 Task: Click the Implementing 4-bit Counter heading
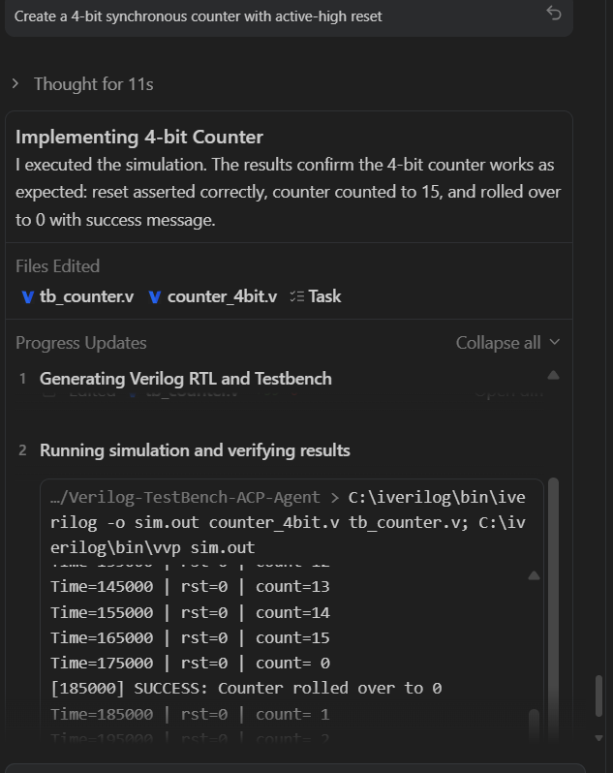click(x=139, y=137)
